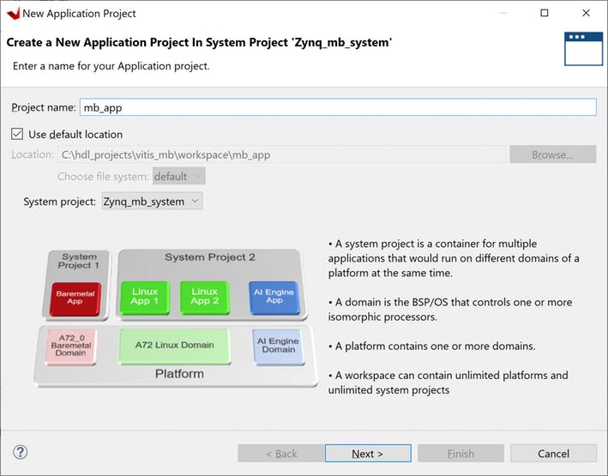
Task: Click the AI Engine Domain block
Action: point(277,345)
